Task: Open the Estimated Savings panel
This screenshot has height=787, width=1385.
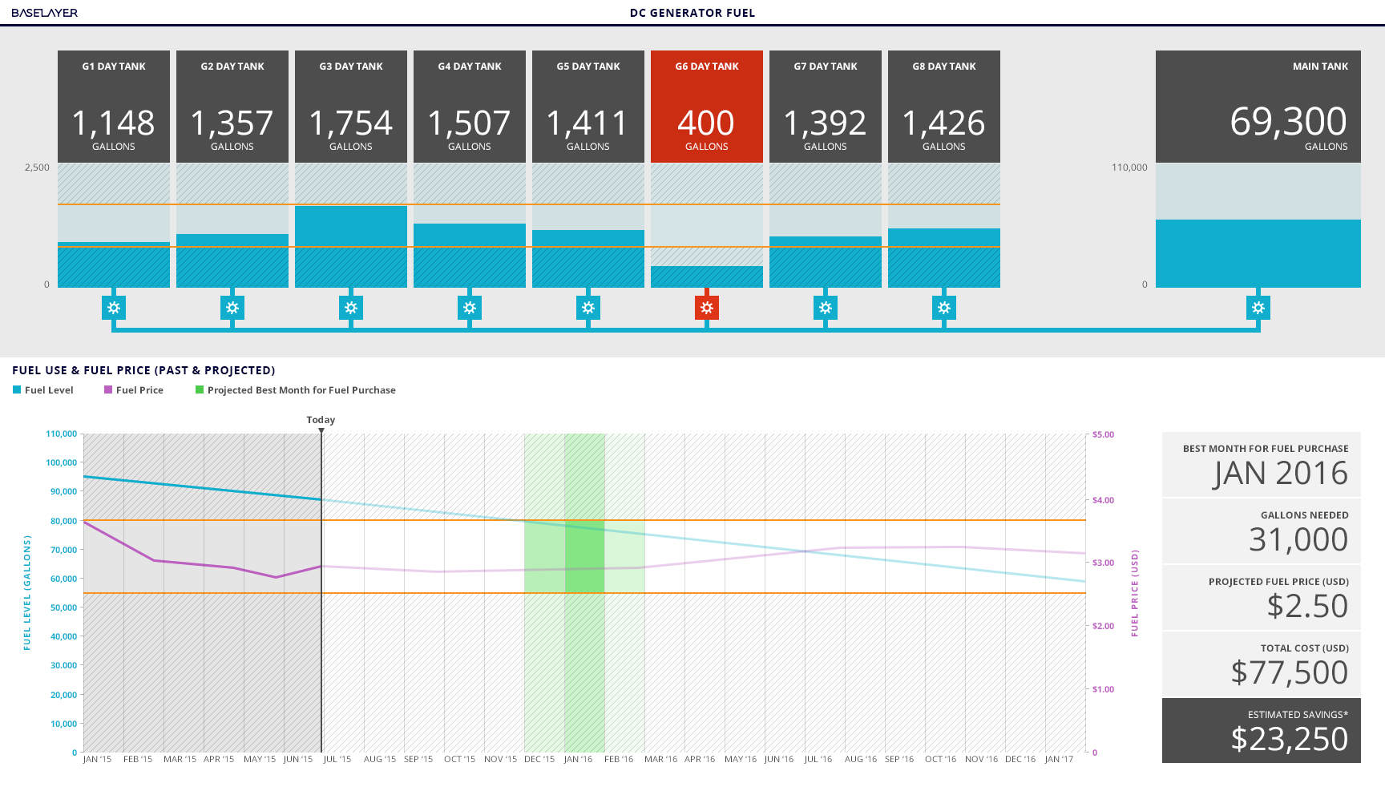Action: pos(1262,730)
